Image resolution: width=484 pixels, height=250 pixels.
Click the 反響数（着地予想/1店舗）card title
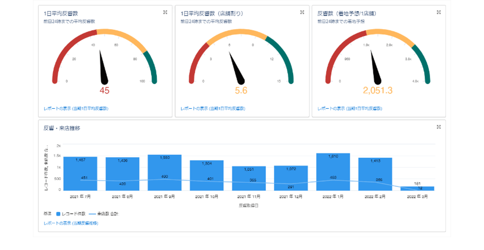[x=347, y=13]
